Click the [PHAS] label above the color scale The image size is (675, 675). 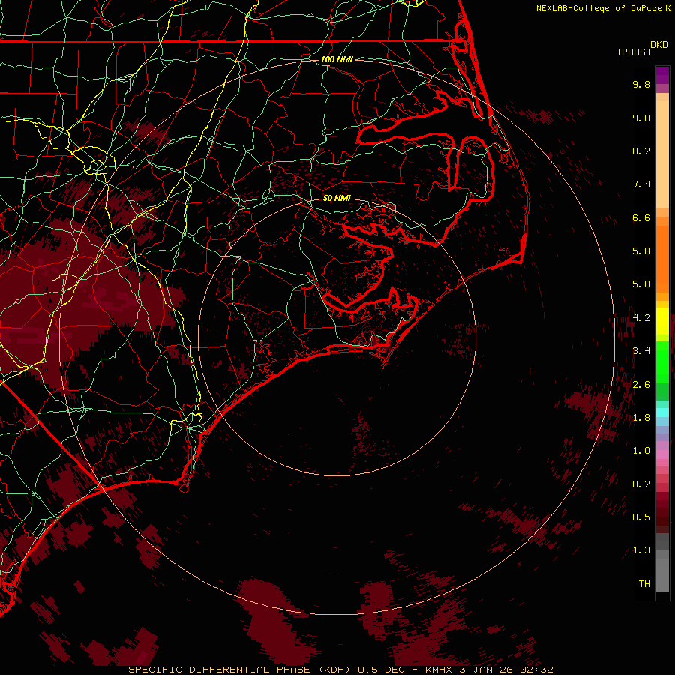coord(634,52)
